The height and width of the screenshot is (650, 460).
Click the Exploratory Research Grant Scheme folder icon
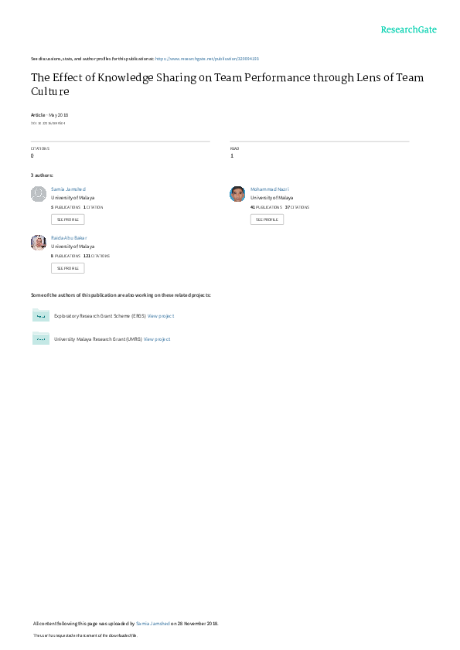click(41, 315)
